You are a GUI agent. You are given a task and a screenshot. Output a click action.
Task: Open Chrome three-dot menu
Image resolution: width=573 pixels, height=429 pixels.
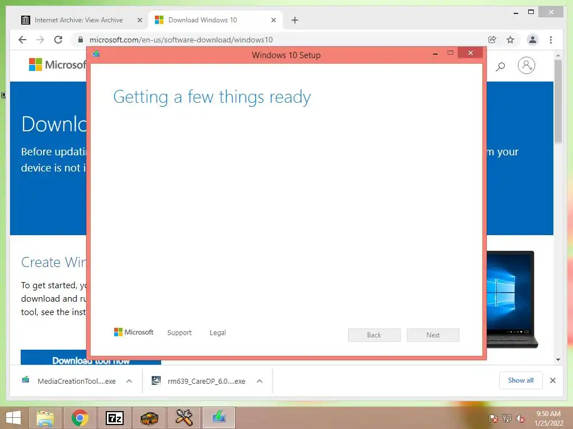[x=551, y=40]
